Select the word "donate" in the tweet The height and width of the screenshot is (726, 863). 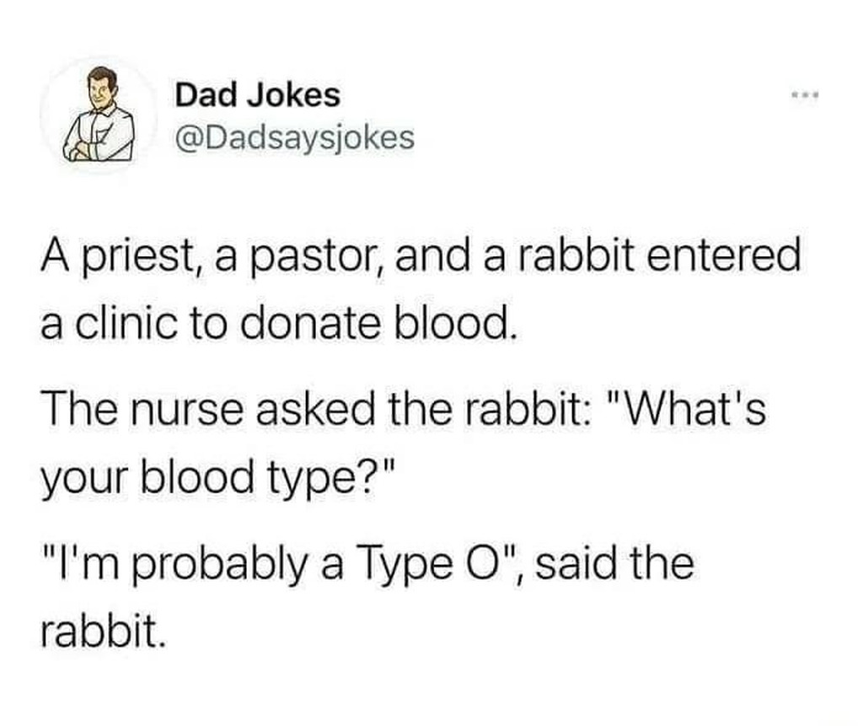tap(317, 322)
